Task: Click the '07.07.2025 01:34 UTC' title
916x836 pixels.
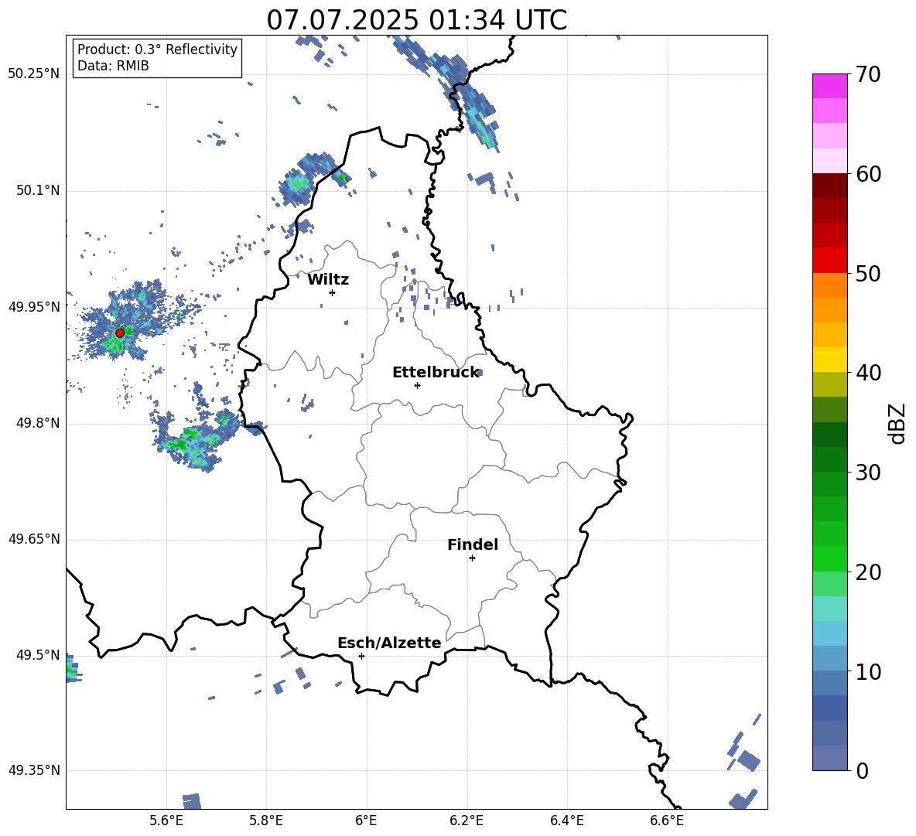Action: point(416,20)
